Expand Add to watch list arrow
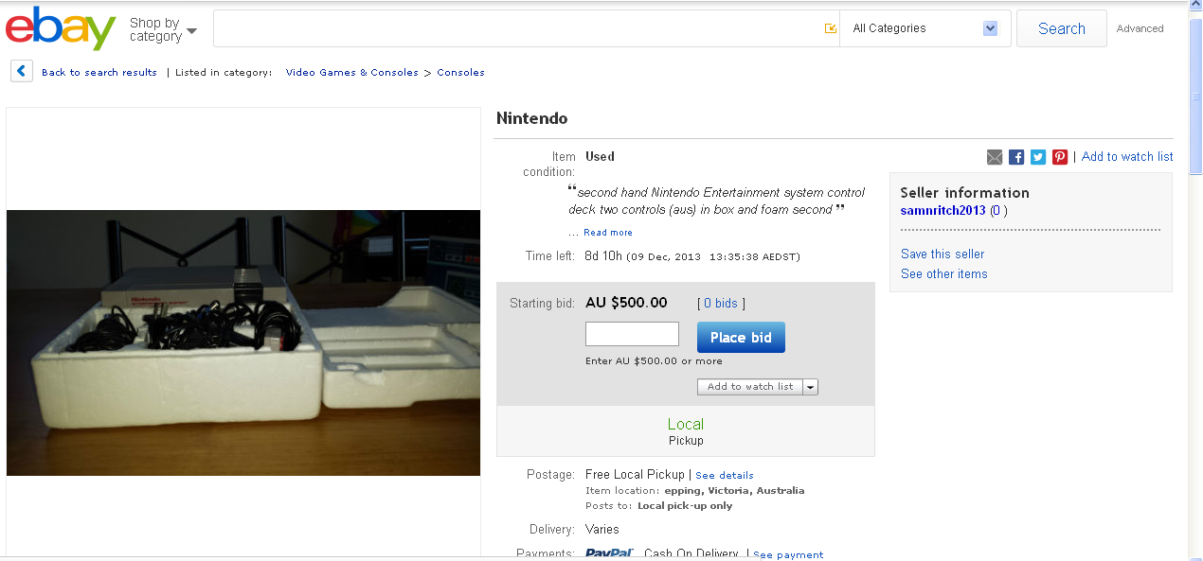This screenshot has height=561, width=1203. click(x=811, y=387)
